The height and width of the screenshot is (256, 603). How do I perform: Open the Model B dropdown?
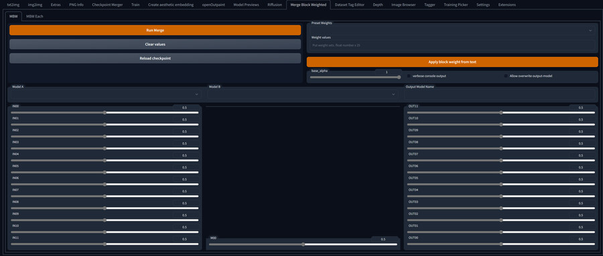302,94
